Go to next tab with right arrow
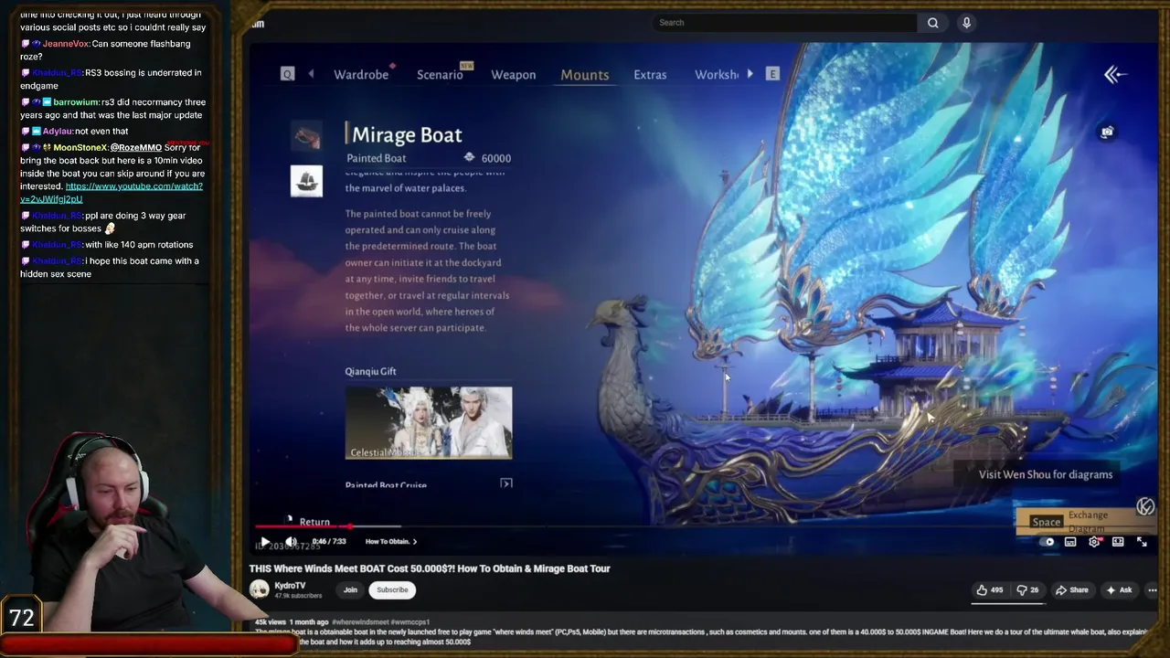Viewport: 1170px width, 658px height. tap(750, 74)
